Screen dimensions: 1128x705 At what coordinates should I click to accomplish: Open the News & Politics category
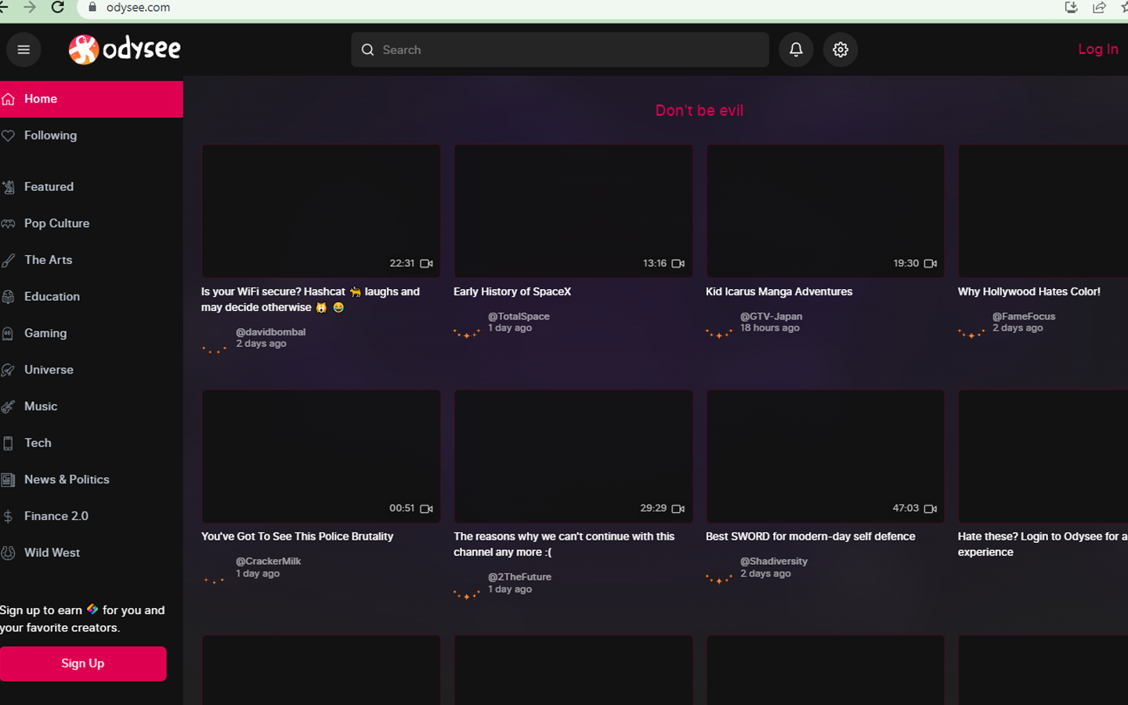coord(92,479)
